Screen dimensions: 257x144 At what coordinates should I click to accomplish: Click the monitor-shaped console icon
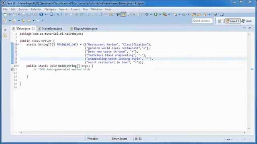51,14
